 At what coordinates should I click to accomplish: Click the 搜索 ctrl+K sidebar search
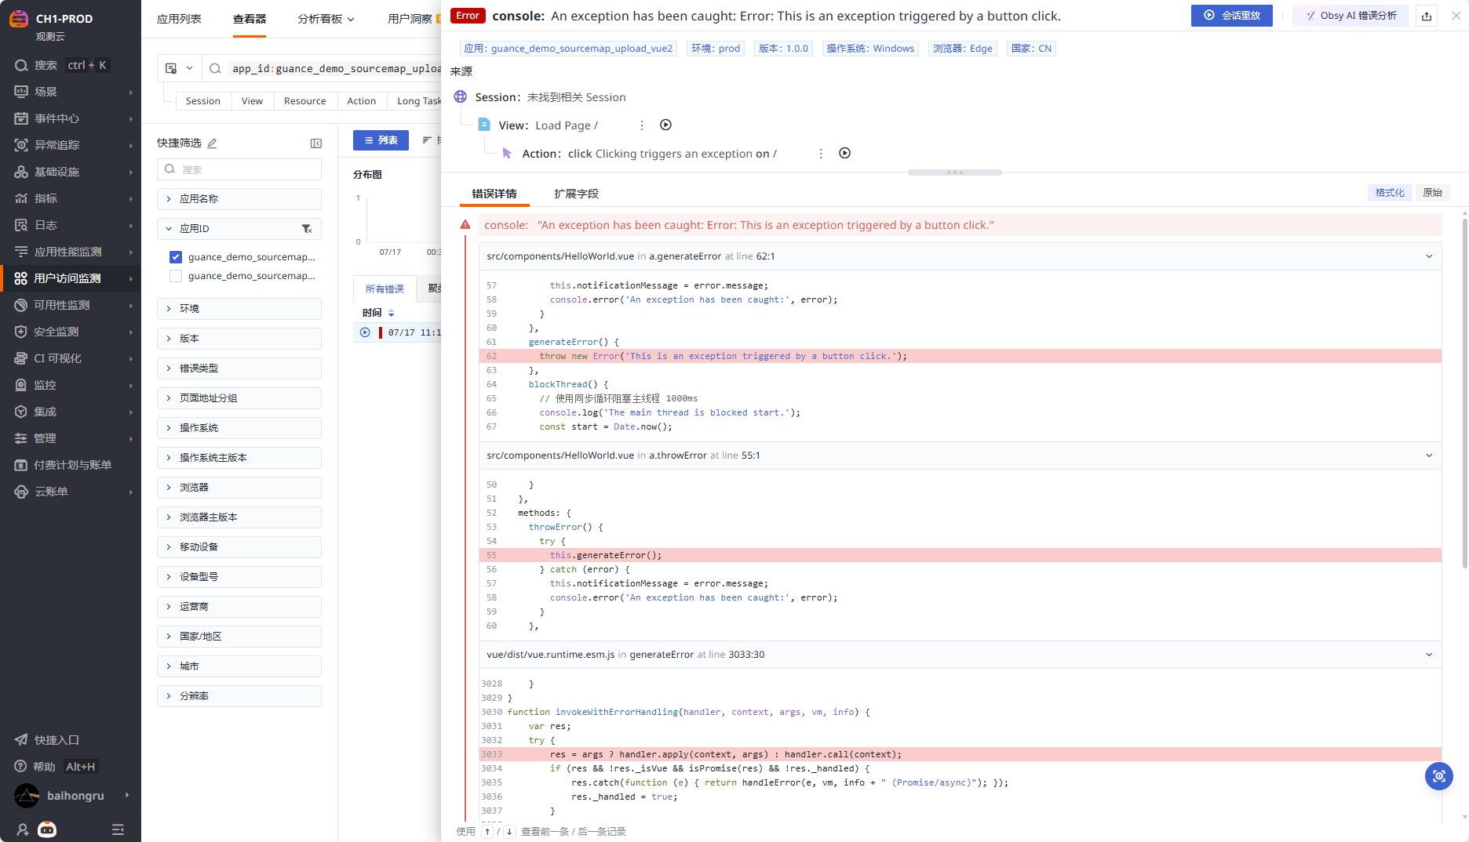coord(63,65)
